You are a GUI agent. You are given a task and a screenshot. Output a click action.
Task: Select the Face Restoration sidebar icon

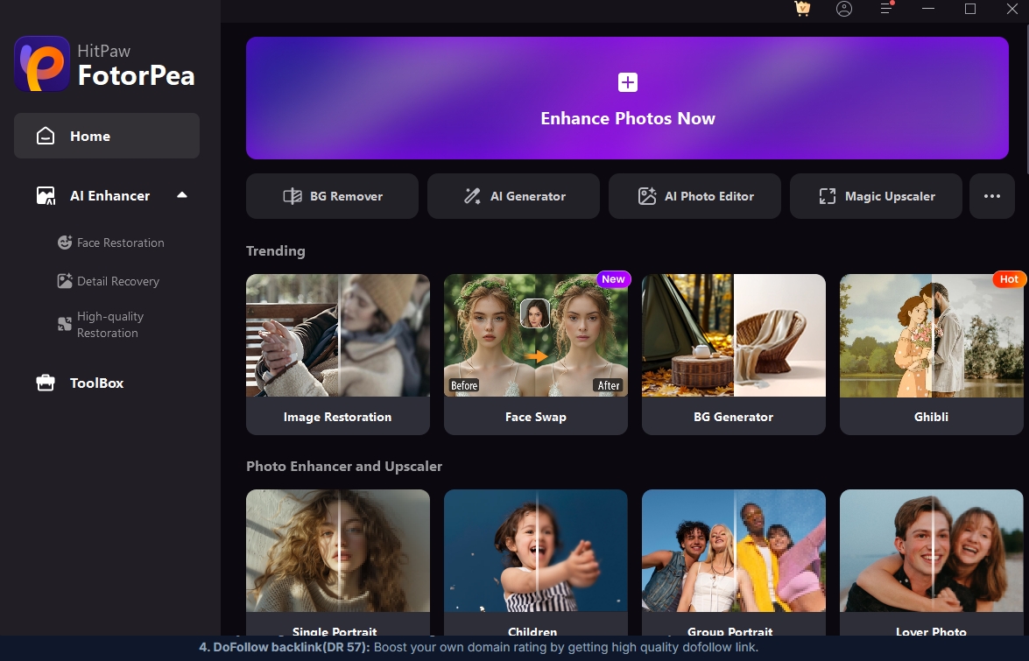coord(64,243)
